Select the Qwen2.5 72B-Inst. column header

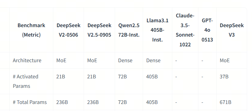[x=129, y=30]
